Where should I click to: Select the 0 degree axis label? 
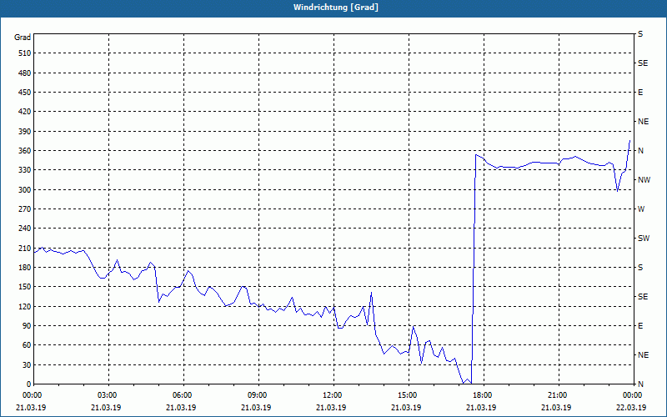pyautogui.click(x=28, y=384)
